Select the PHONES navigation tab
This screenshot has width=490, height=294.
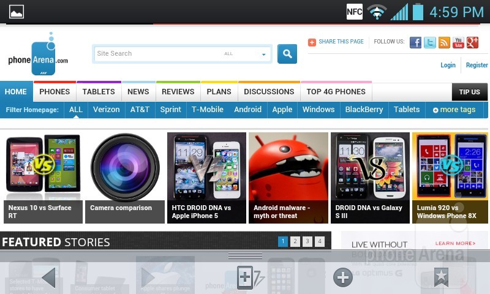pyautogui.click(x=55, y=91)
